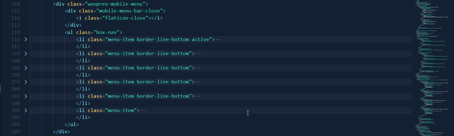Click the fold arrow at line 151

(x=26, y=82)
